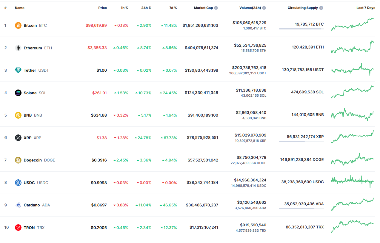The image size is (380, 243).
Task: Click BNB's price $634.68
Action: pos(99,115)
